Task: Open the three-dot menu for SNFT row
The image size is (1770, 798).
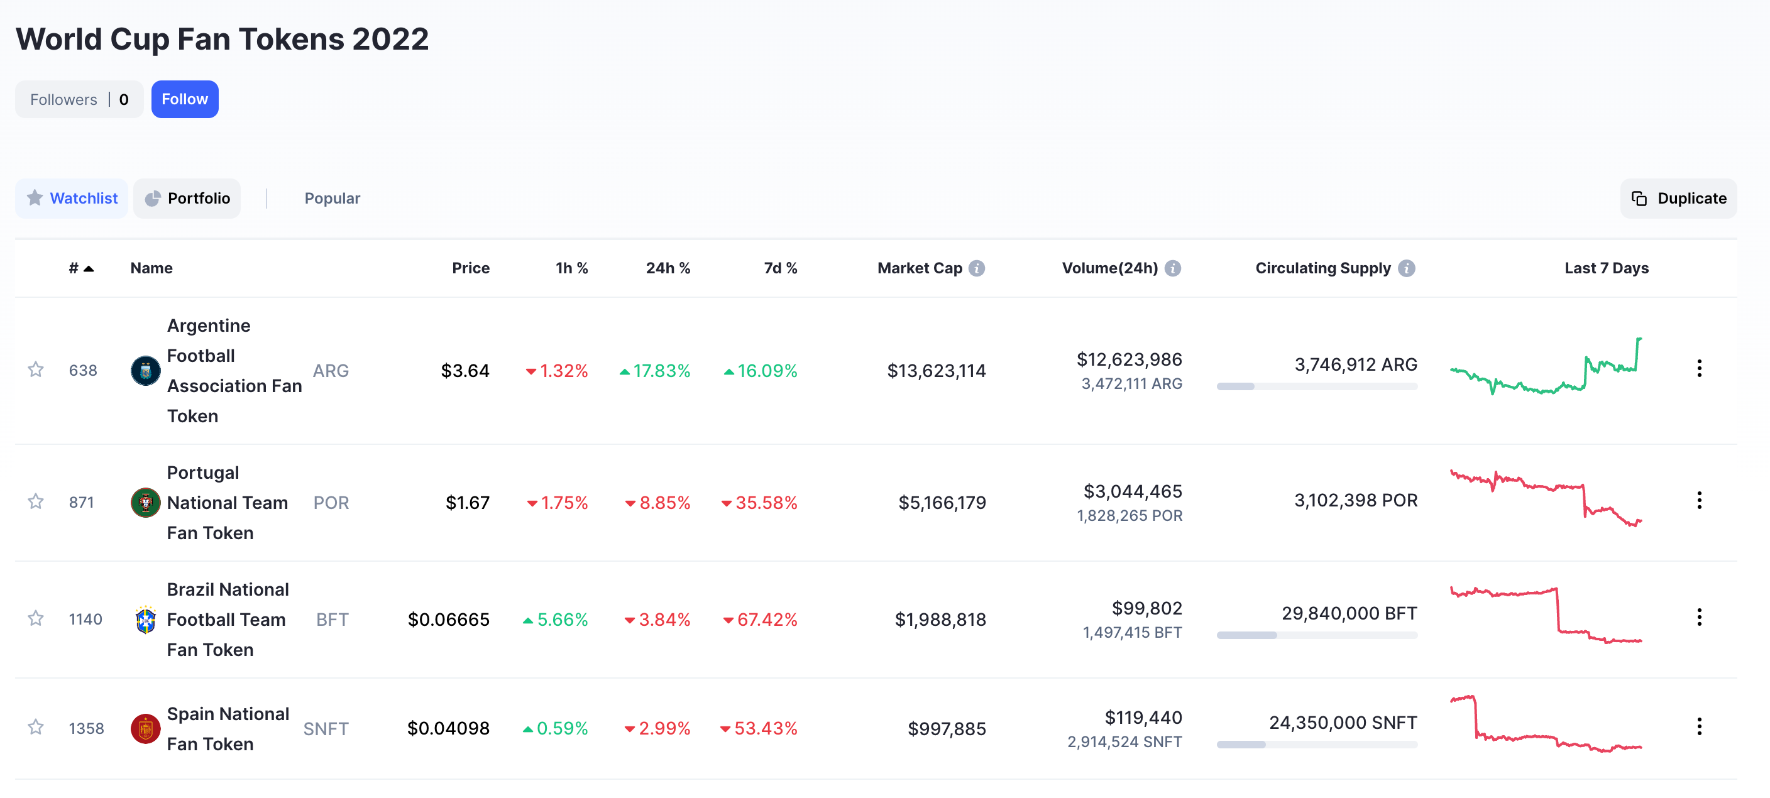Action: (1699, 726)
